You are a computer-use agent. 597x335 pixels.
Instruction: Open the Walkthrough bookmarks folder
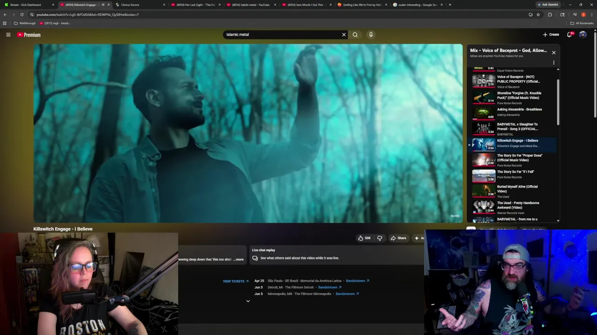(x=25, y=23)
